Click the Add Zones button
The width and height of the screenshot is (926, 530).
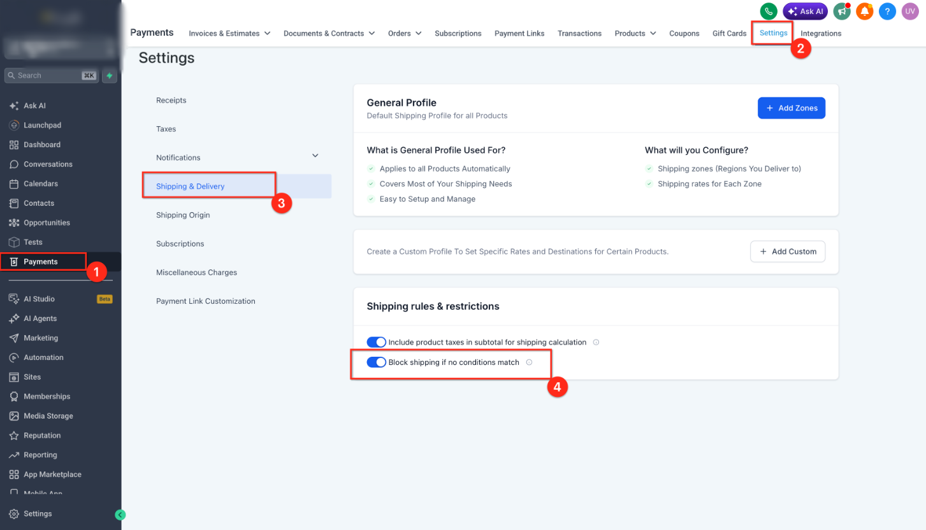[792, 108]
